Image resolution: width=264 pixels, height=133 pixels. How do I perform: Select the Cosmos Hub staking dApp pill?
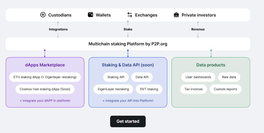coord(45,89)
